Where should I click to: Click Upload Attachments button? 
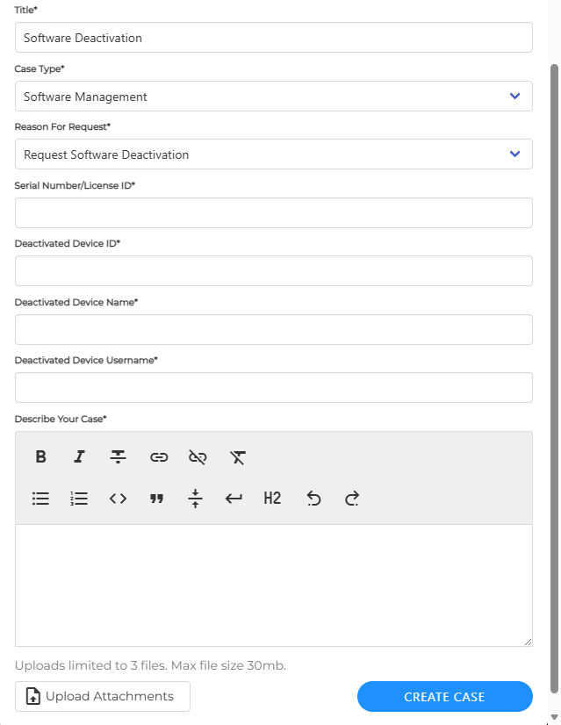102,697
